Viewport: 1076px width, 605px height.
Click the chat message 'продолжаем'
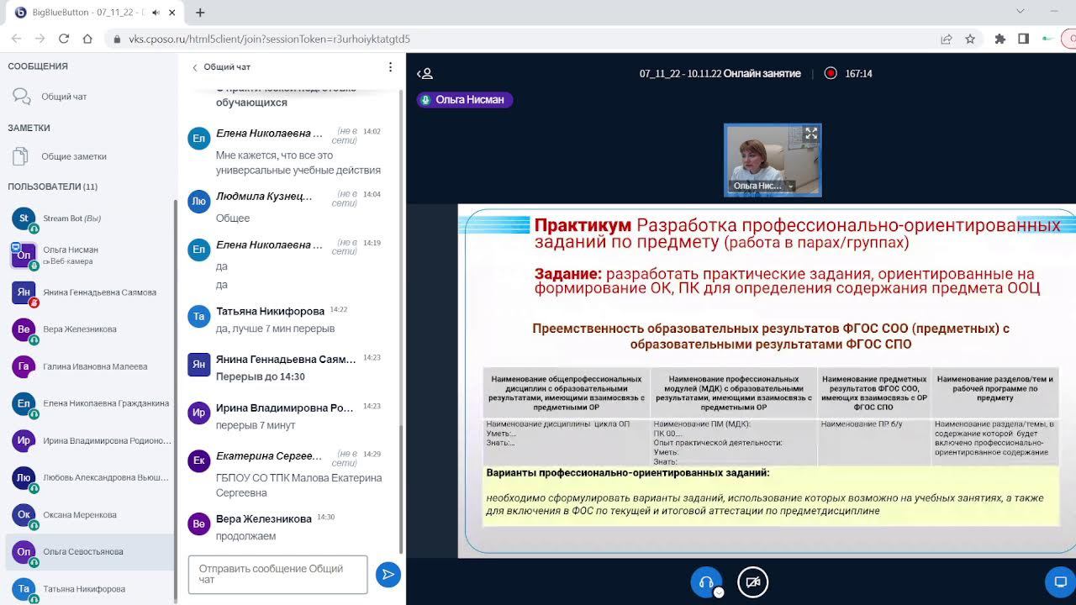tap(245, 536)
